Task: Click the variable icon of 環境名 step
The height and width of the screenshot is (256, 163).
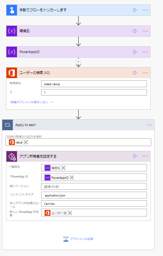Action: [x=12, y=31]
